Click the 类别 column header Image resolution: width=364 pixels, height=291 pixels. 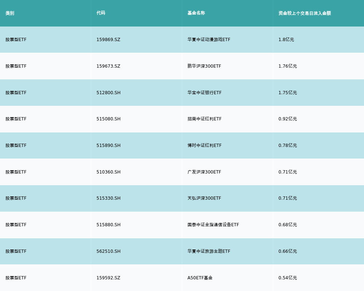click(x=10, y=13)
